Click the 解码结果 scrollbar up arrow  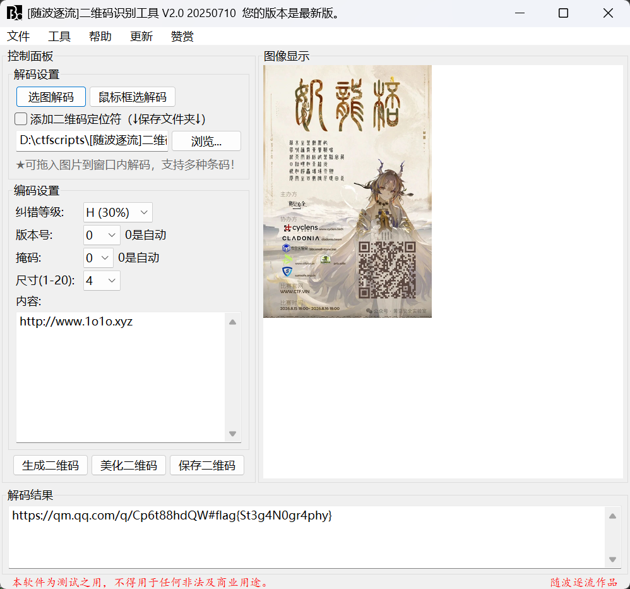pyautogui.click(x=613, y=516)
